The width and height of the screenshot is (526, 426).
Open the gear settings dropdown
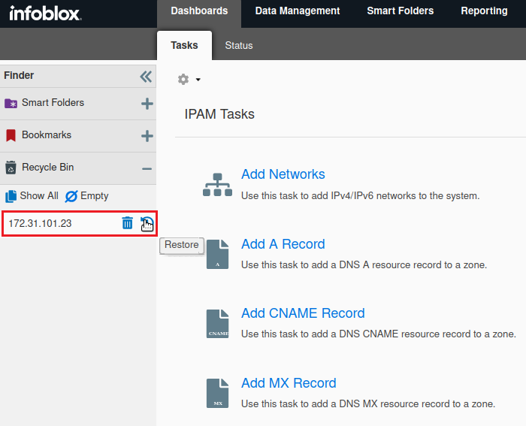point(189,79)
